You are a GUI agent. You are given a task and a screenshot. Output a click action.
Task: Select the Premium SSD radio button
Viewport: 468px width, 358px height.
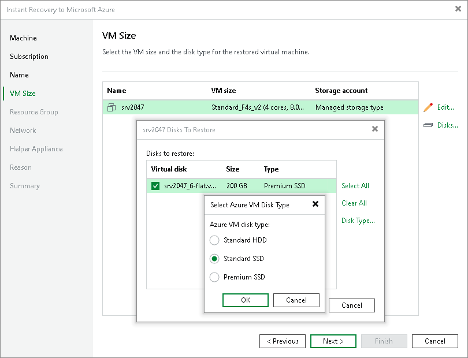click(214, 277)
